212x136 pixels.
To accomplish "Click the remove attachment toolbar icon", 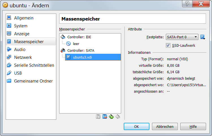I will pyautogui.click(x=105, y=117).
